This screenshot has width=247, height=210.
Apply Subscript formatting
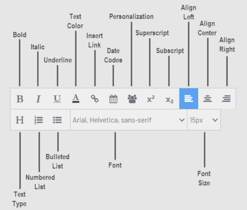click(169, 99)
